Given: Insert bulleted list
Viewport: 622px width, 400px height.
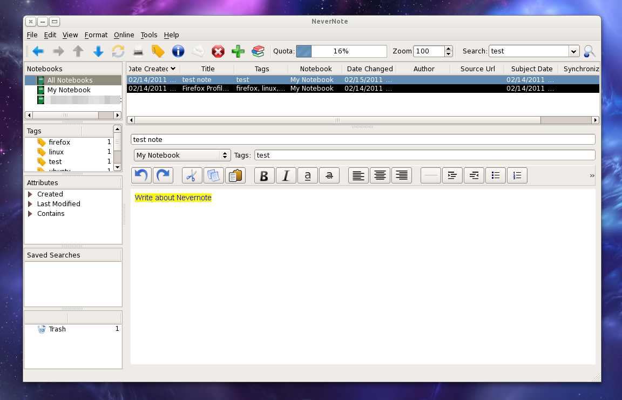Looking at the screenshot, I should pos(496,175).
